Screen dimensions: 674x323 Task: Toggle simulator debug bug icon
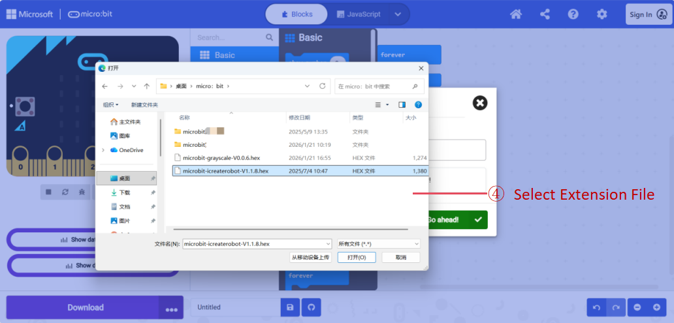click(x=82, y=192)
